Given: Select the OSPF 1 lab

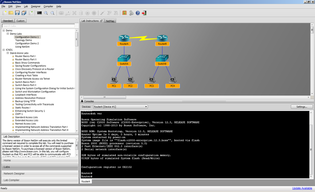Looking at the screenshot, I should [x=19, y=114].
